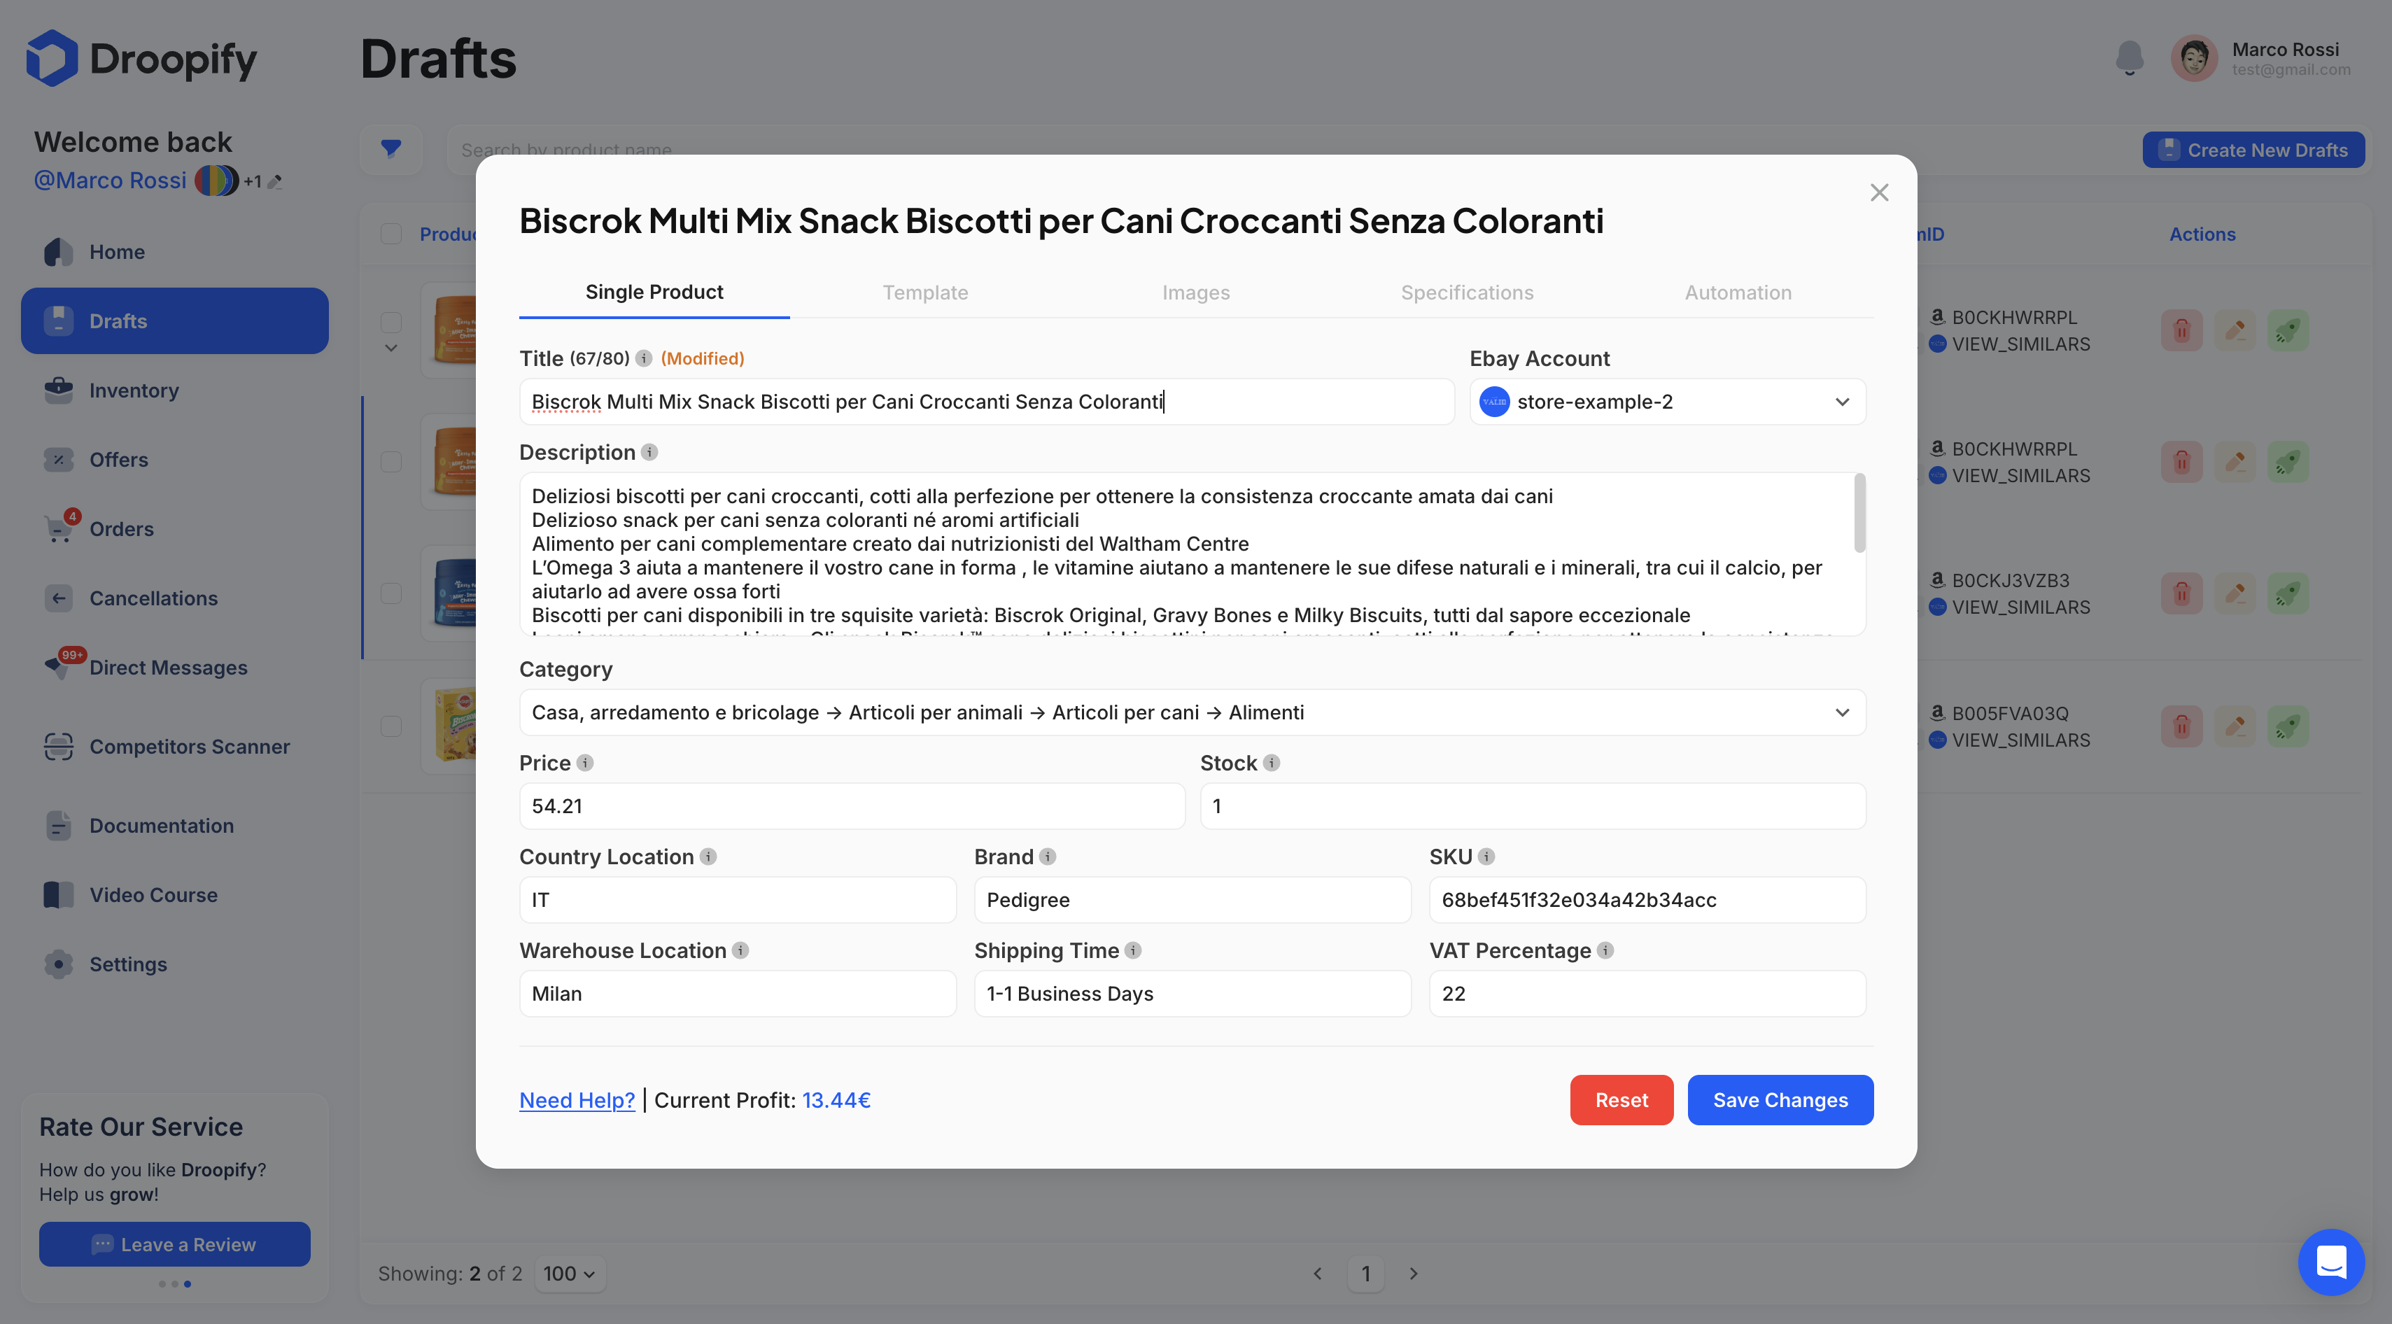The image size is (2392, 1324).
Task: Click the Home sidebar icon
Action: [59, 252]
